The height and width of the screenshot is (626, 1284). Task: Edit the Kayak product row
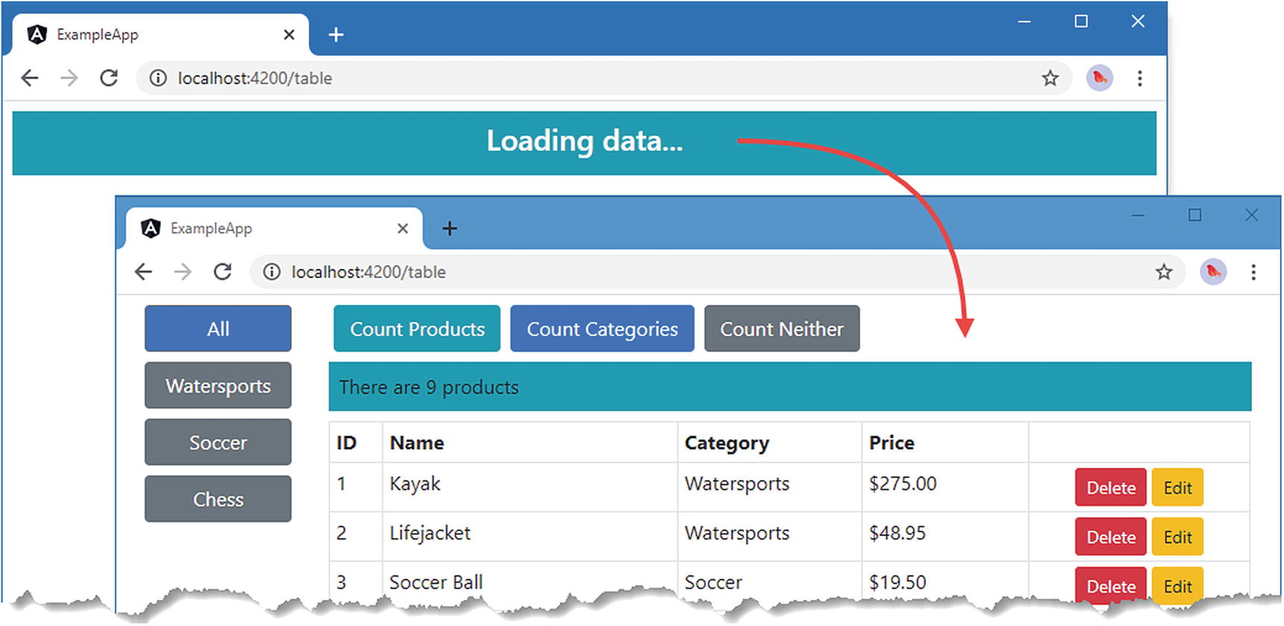(x=1178, y=487)
